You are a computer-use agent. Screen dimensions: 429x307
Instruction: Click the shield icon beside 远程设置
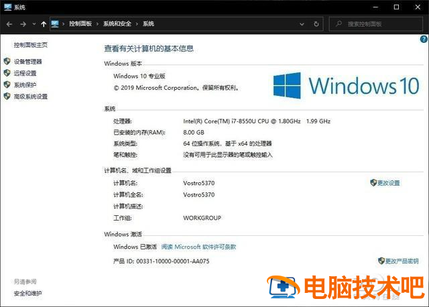tap(7, 73)
